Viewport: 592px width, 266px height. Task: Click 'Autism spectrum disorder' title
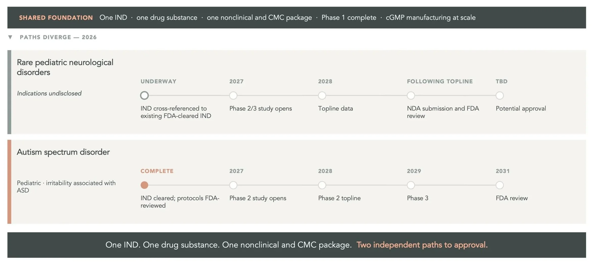coord(63,152)
